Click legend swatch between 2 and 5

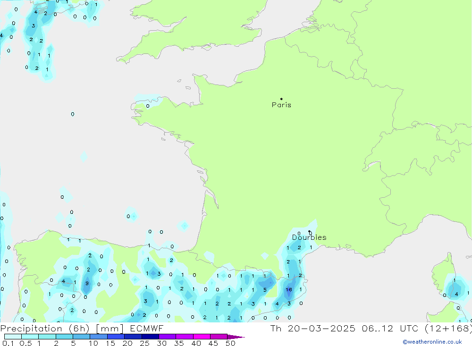tap(64, 337)
